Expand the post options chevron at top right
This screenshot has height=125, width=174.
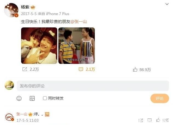coord(167,4)
